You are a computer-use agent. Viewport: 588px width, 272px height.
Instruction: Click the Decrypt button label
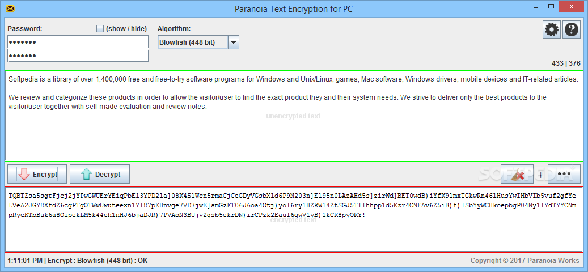108,174
